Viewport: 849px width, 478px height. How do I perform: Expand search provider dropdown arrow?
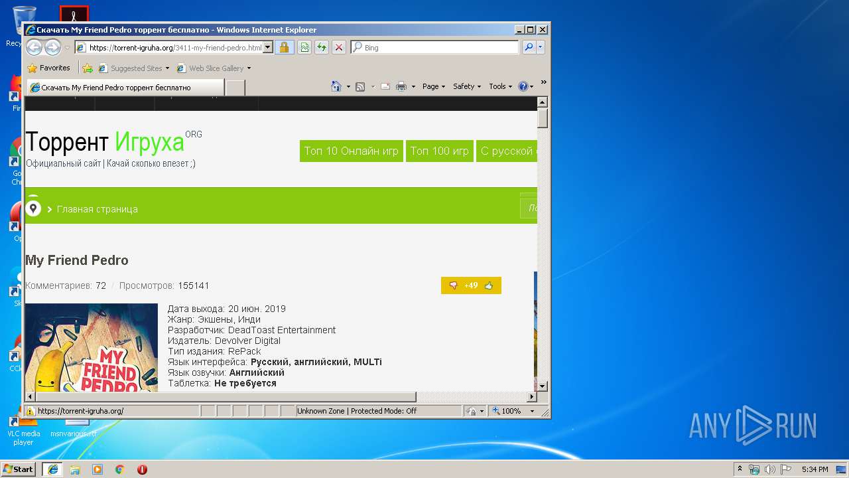pyautogui.click(x=541, y=47)
